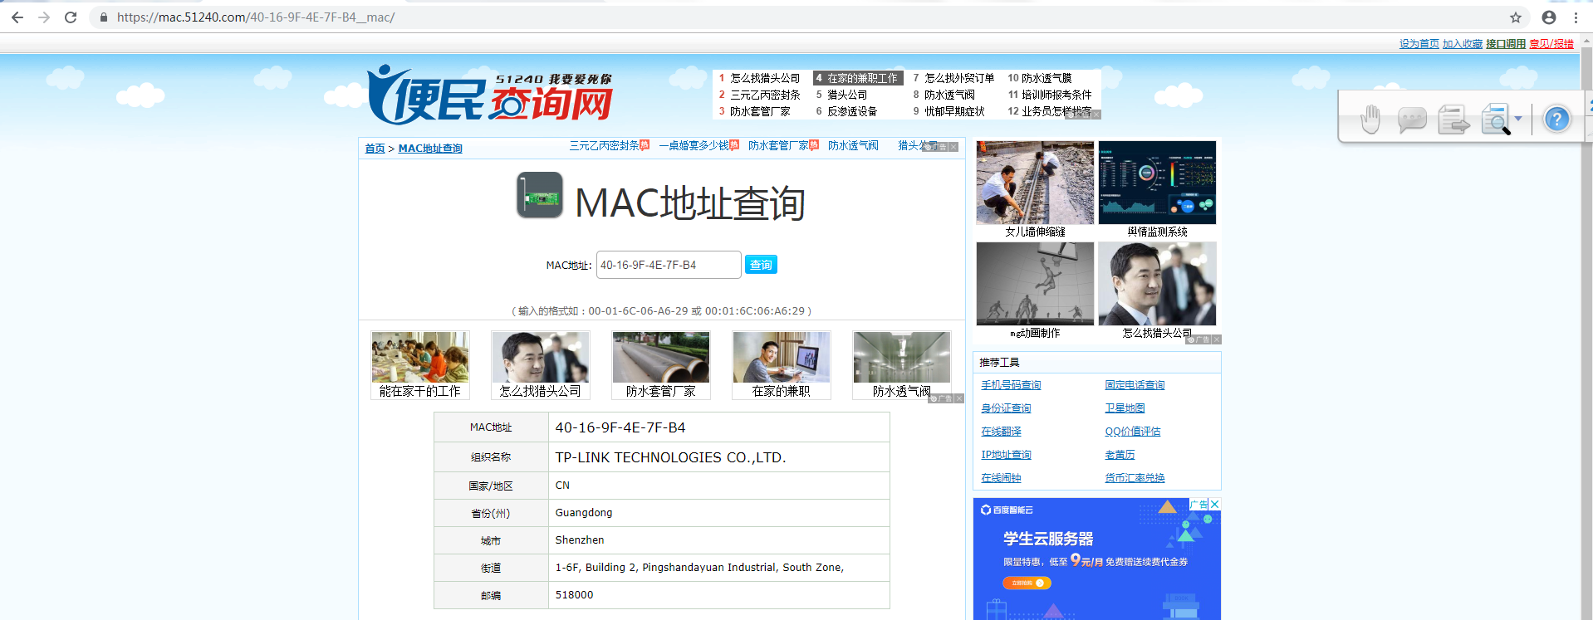This screenshot has height=620, width=1593.
Task: Open the QQ价值评估 tool link
Action: [1133, 432]
